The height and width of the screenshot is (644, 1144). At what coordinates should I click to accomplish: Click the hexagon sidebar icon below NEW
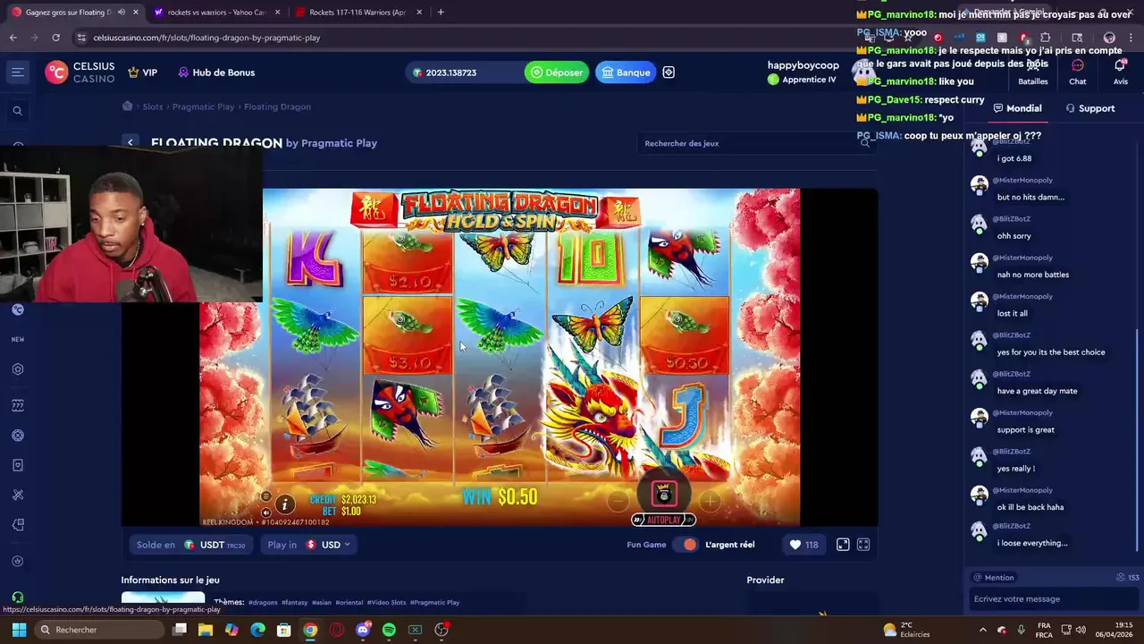pos(17,369)
